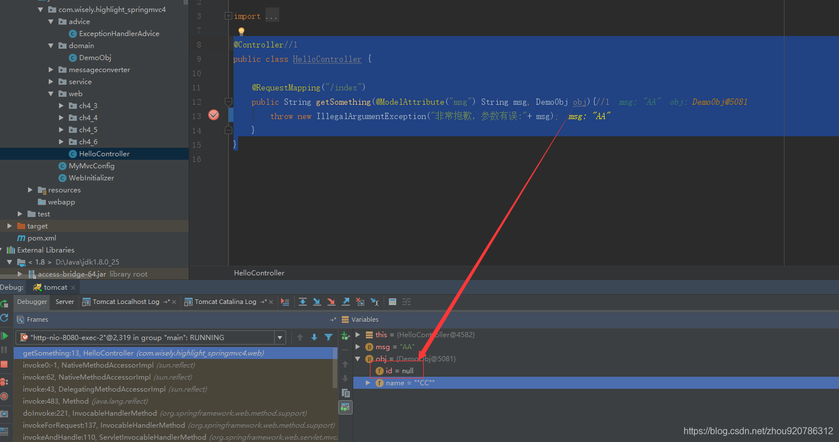Viewport: 839px width, 442px height.
Task: Open the Server tab in debug panel
Action: 64,302
